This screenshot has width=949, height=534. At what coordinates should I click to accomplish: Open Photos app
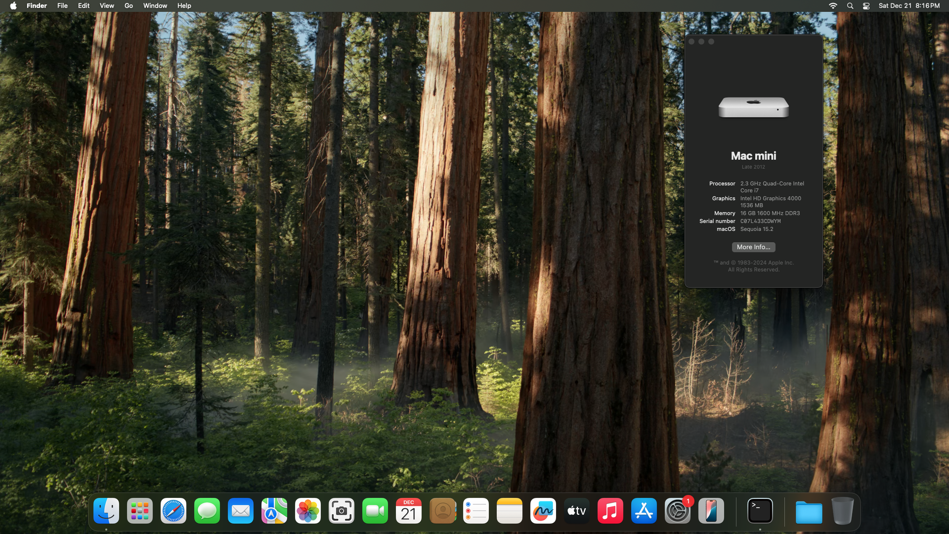[x=307, y=511]
